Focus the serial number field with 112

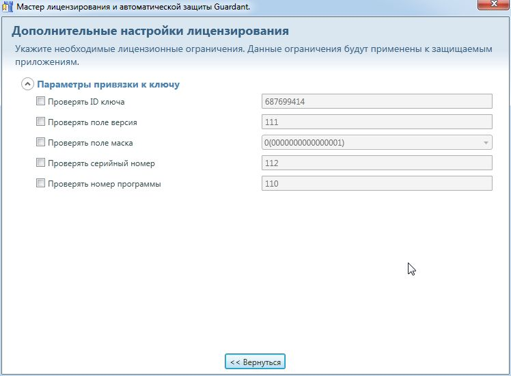click(376, 163)
